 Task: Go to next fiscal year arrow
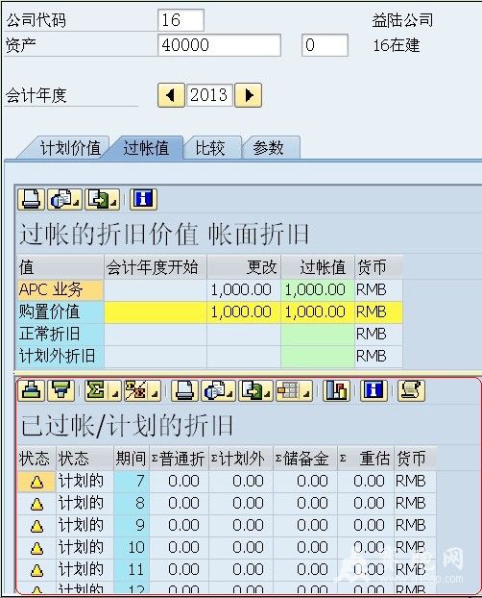pyautogui.click(x=248, y=95)
